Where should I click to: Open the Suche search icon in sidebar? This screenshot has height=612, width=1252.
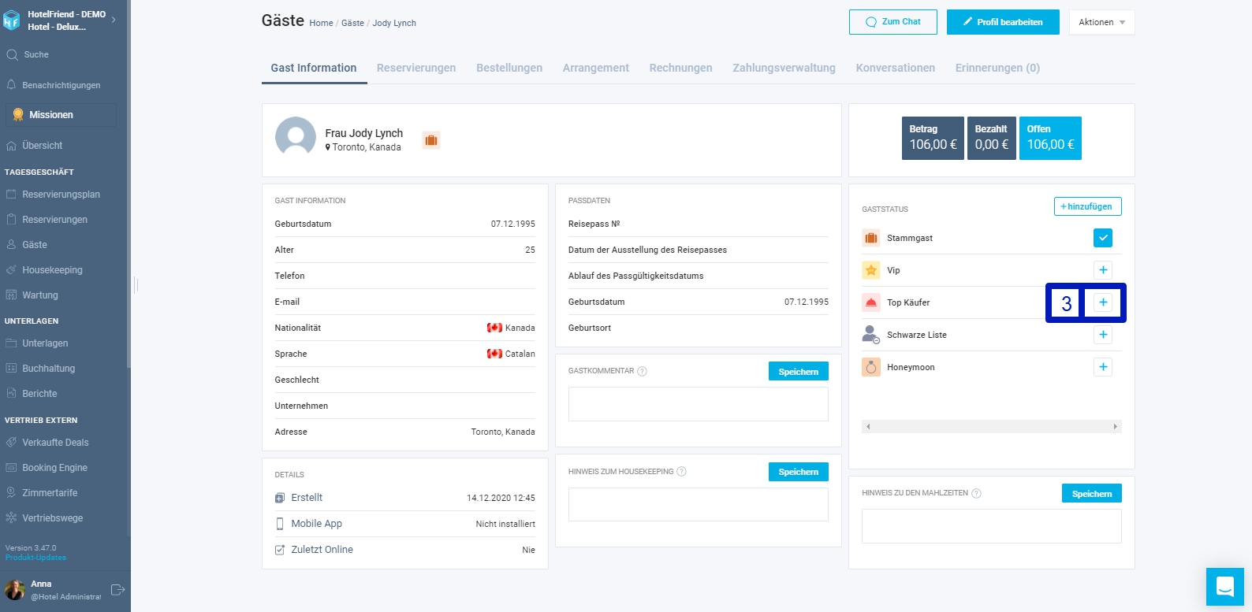(12, 54)
